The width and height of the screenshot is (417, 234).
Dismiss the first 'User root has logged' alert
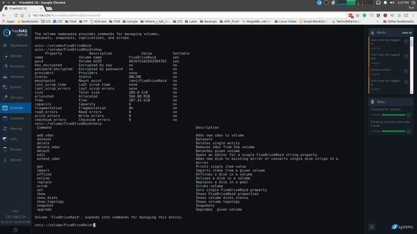tap(406, 41)
